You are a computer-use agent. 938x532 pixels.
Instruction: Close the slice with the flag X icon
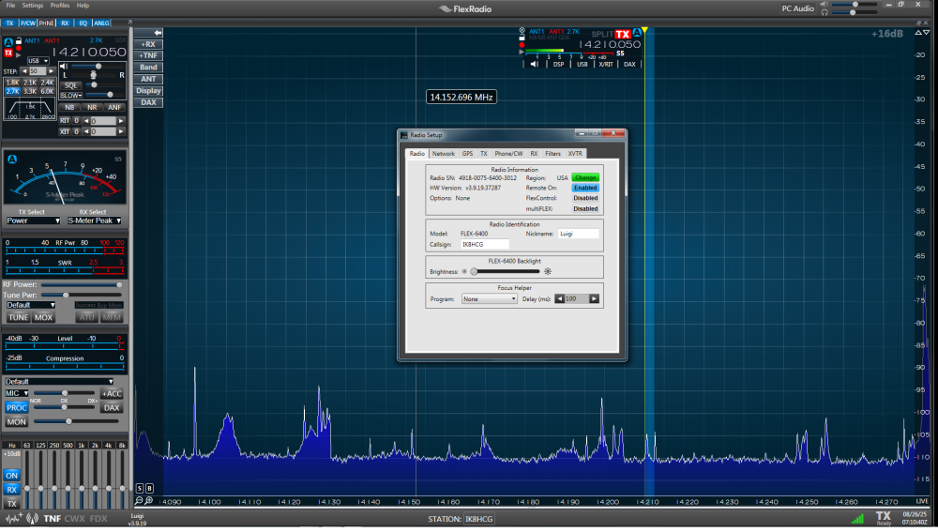522,31
